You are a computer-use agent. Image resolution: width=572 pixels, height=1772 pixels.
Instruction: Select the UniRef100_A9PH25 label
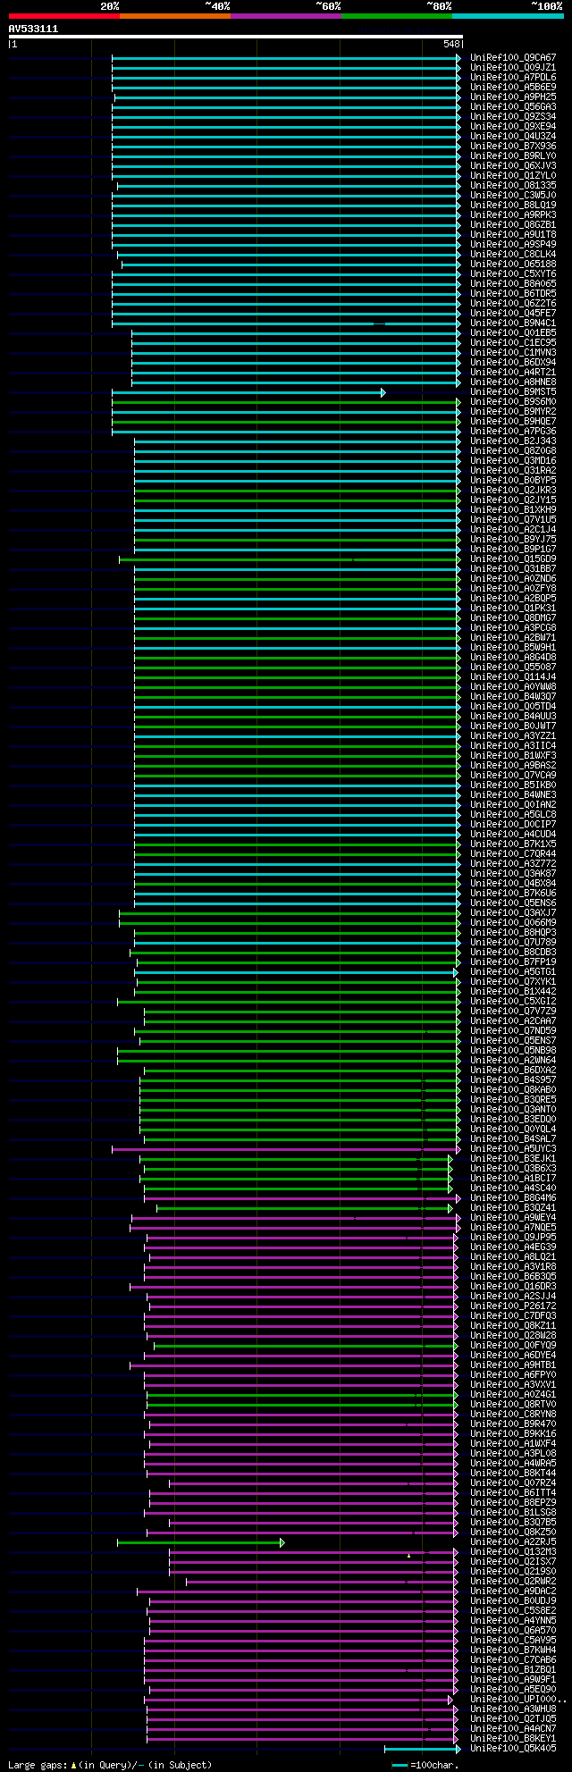[x=513, y=97]
